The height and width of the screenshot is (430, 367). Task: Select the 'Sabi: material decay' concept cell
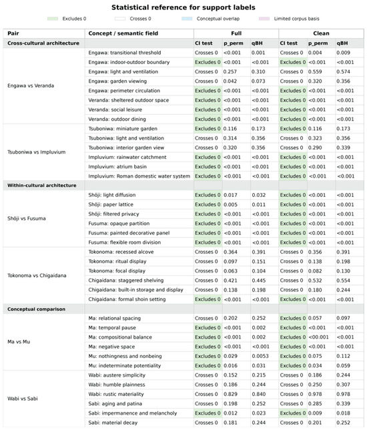(x=139, y=423)
